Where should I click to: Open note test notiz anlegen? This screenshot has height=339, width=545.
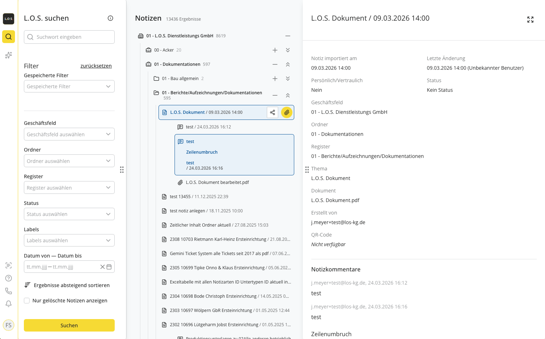[x=206, y=211]
